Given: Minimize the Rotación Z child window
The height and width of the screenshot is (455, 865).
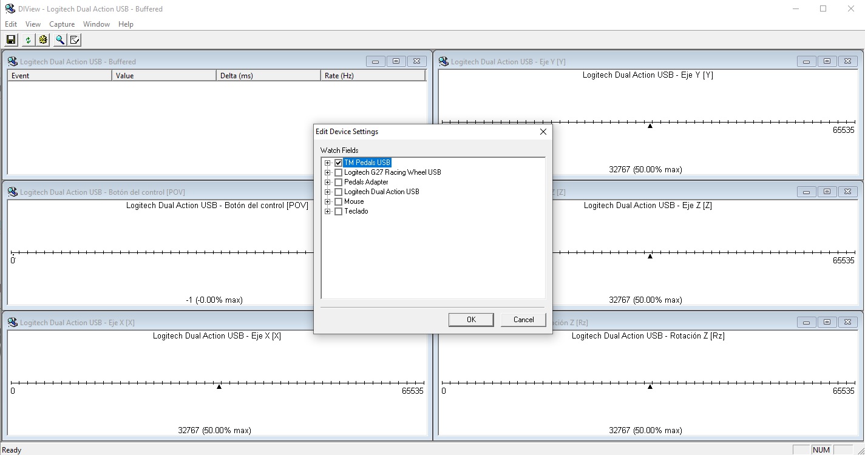Looking at the screenshot, I should coord(807,322).
